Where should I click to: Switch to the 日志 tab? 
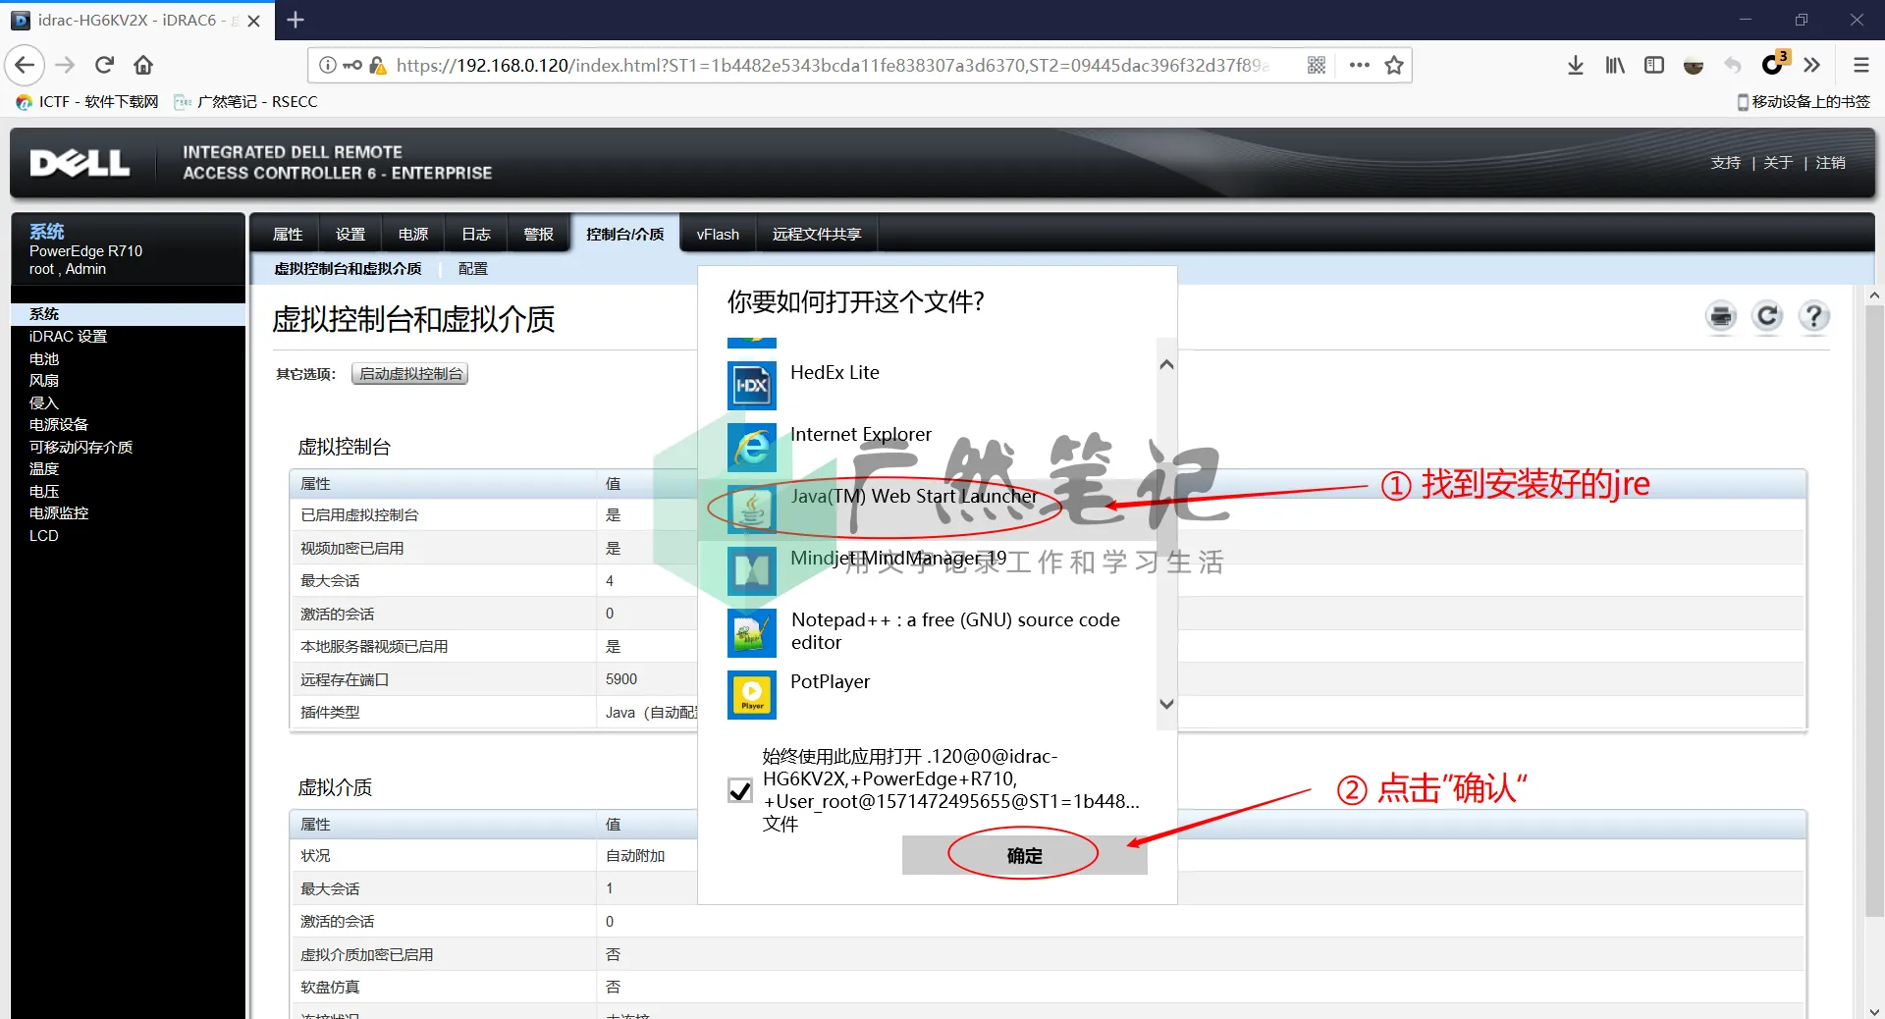pyautogui.click(x=476, y=235)
